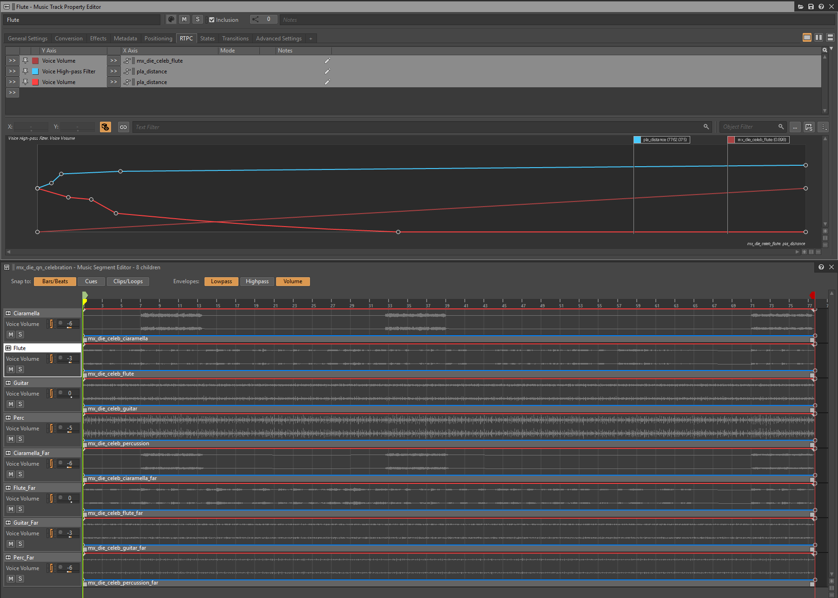
Task: Solo the Perc track
Action: click(x=20, y=439)
